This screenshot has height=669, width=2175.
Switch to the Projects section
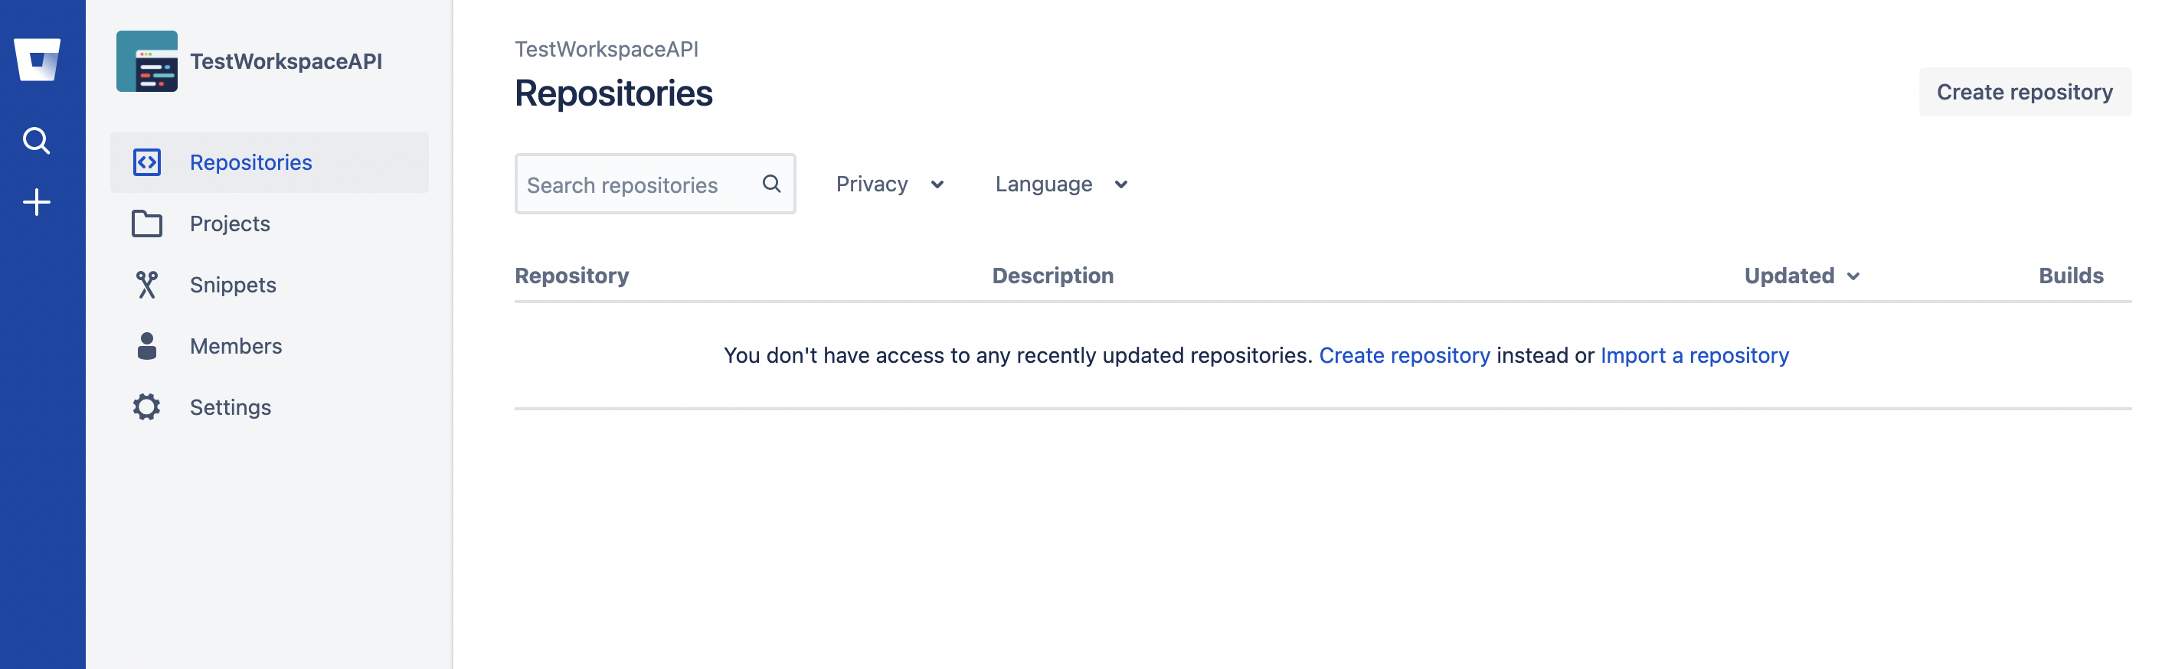click(229, 223)
